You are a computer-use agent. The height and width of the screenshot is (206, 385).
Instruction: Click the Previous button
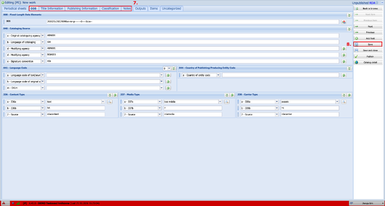pos(368,32)
